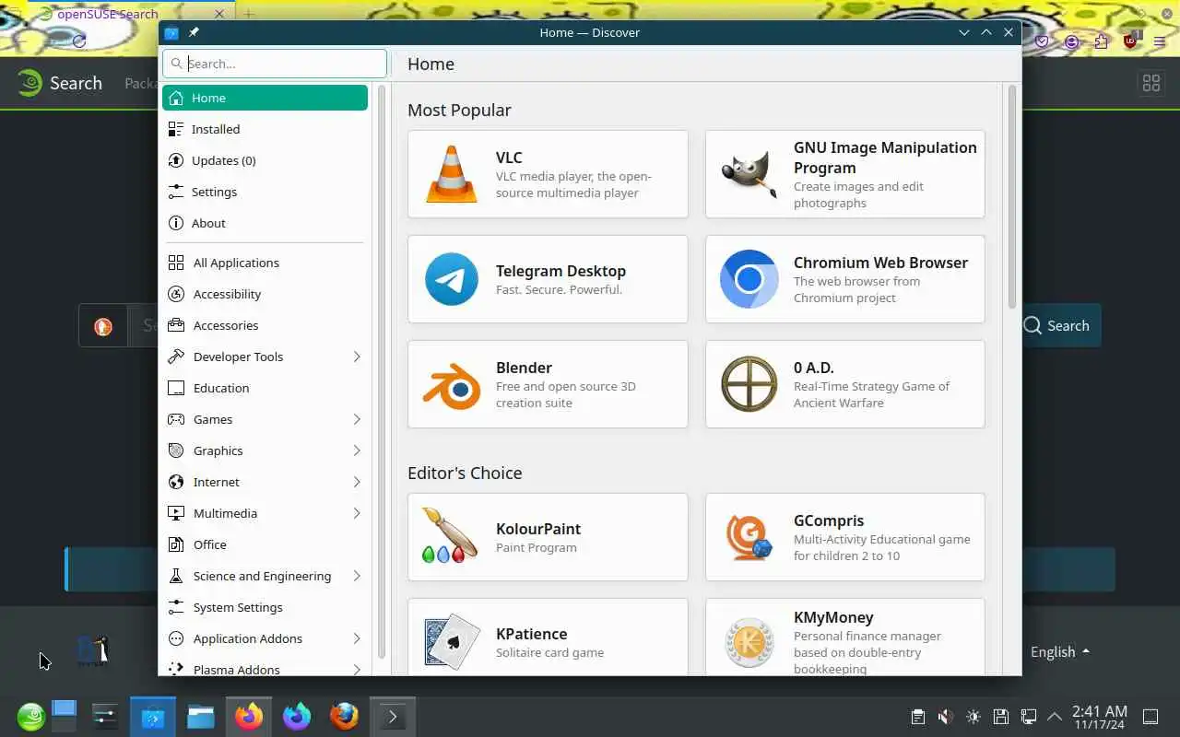
Task: Click the openSUSE Search logo link
Action: (x=60, y=83)
